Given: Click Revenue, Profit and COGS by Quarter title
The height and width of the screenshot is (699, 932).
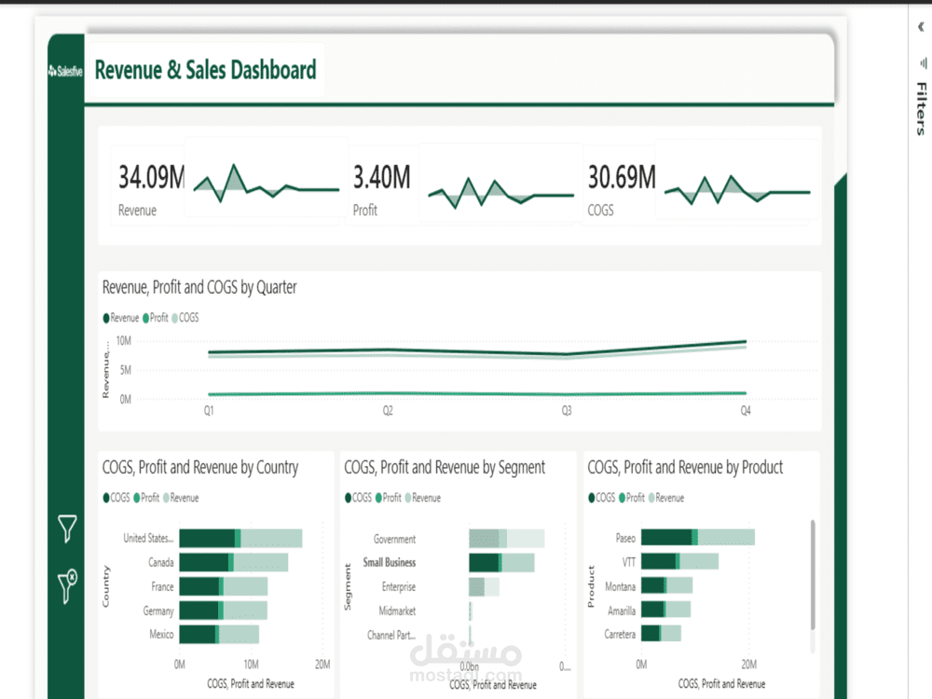Looking at the screenshot, I should (199, 288).
